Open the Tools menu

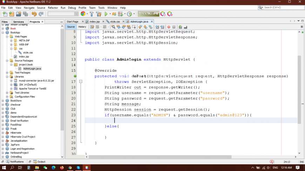(101, 8)
